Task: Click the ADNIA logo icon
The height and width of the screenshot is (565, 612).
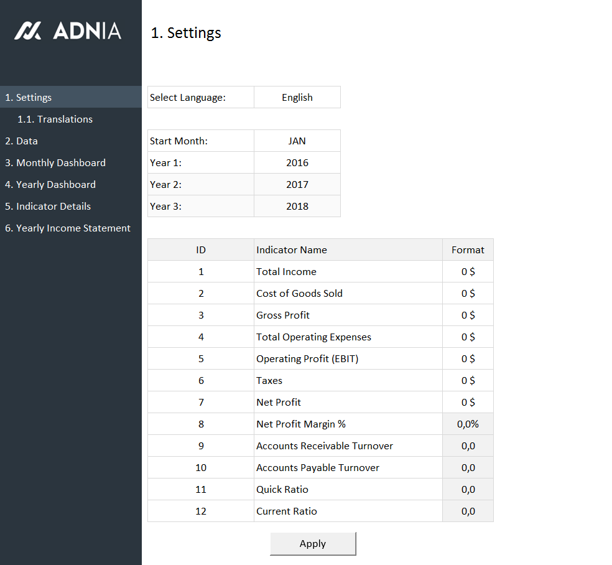Action: (28, 31)
